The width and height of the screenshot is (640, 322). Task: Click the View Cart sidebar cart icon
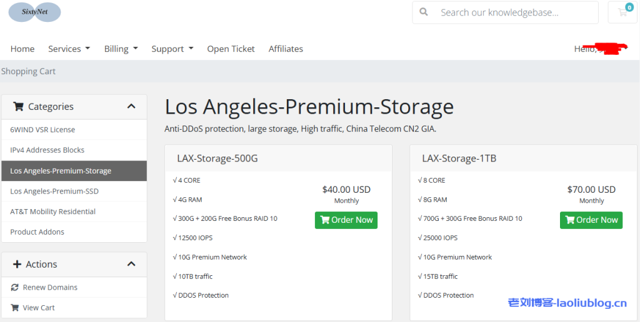pos(15,308)
